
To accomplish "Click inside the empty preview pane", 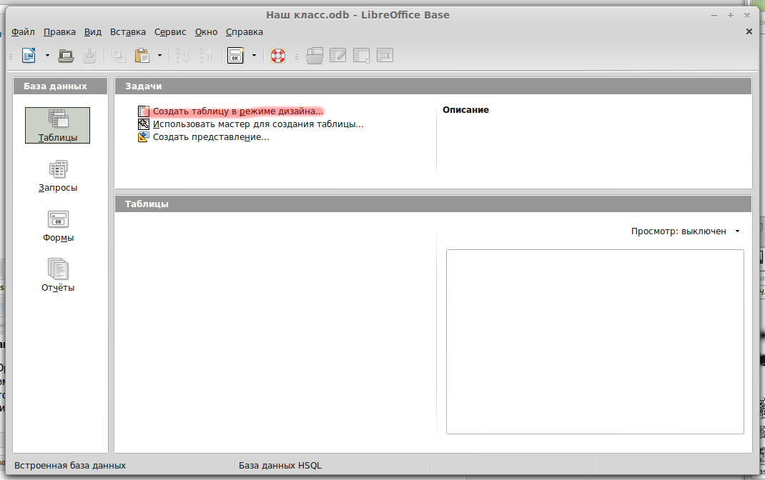I will [595, 341].
